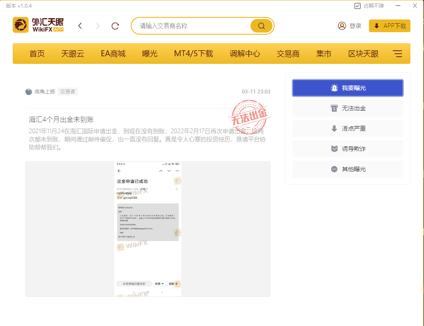The image size is (424, 326).
Task: Switch to the 曝光 tab
Action: tap(150, 54)
